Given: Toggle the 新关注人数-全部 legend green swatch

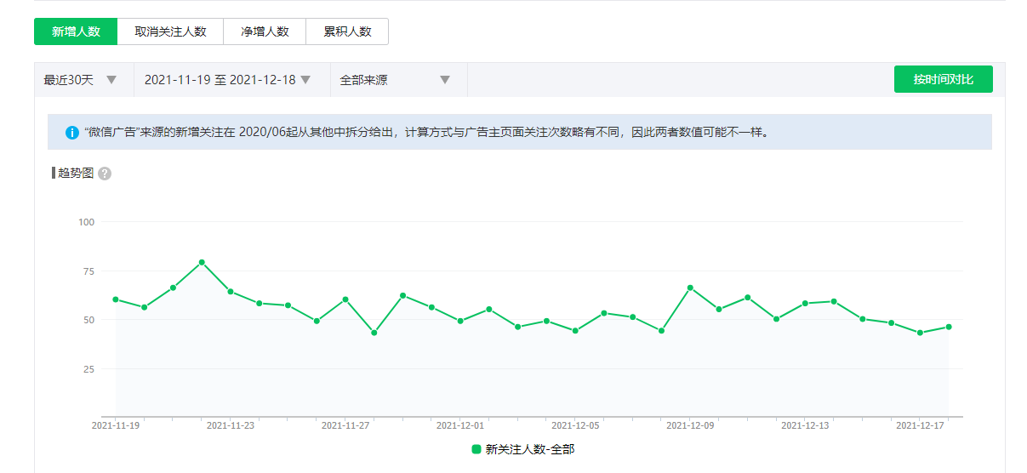Looking at the screenshot, I should click(x=476, y=449).
